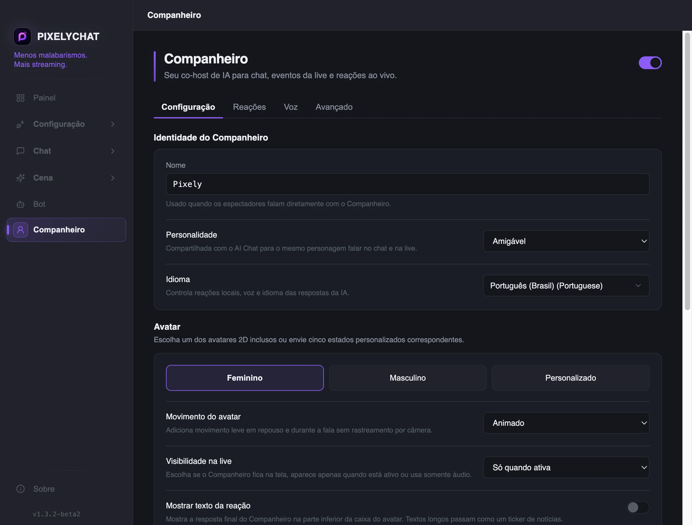This screenshot has width=692, height=525.
Task: Click the Personalidade label
Action: tap(192, 235)
